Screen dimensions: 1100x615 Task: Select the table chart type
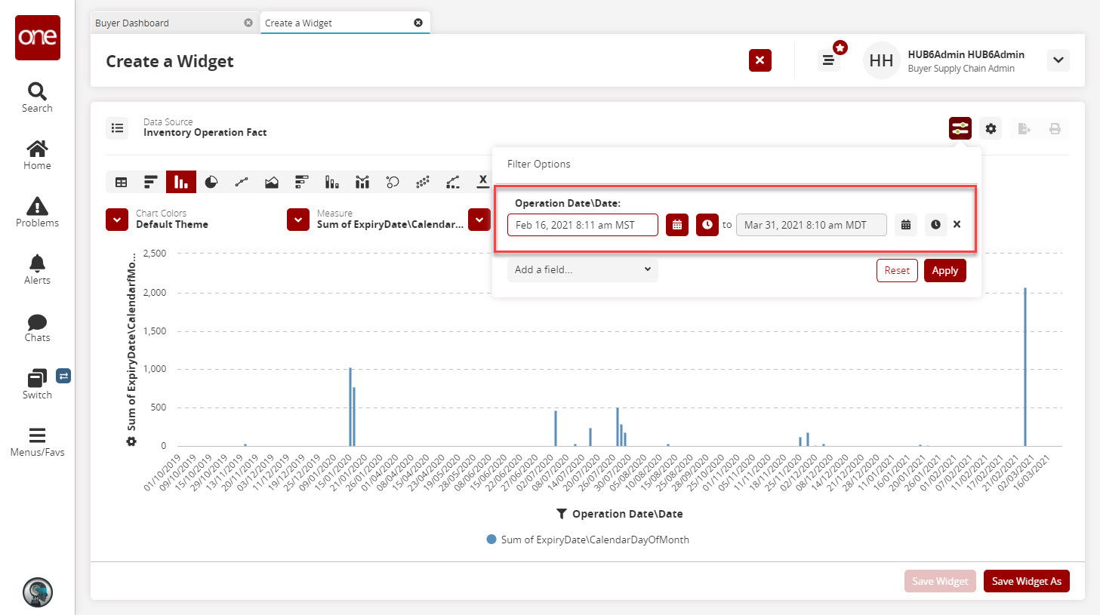pyautogui.click(x=121, y=182)
